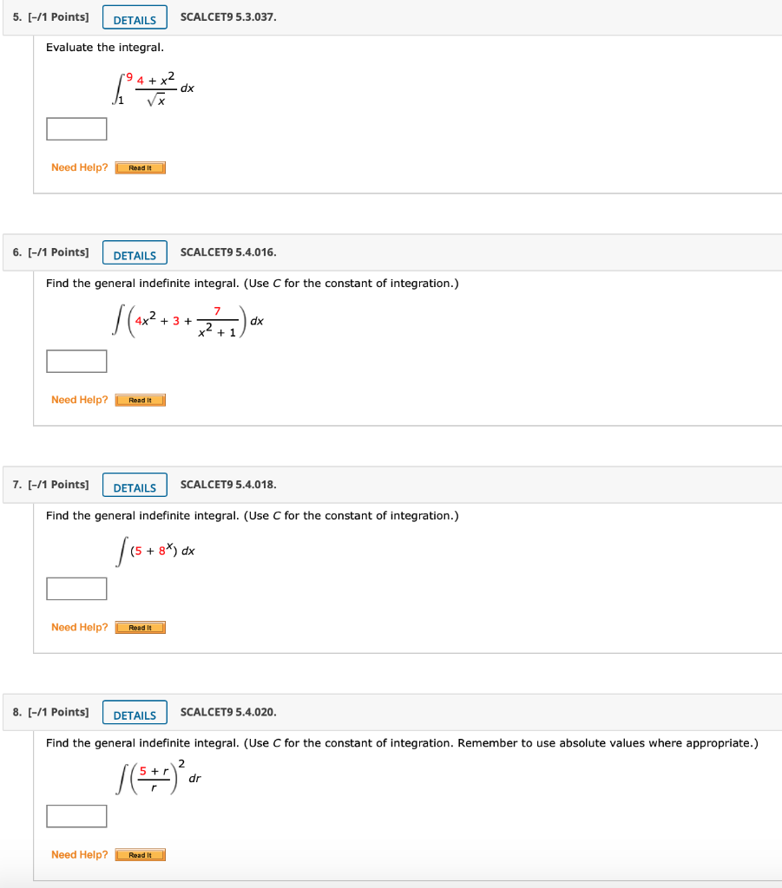This screenshot has height=888, width=782.
Task: Click the answer box for question 6
Action: point(76,361)
